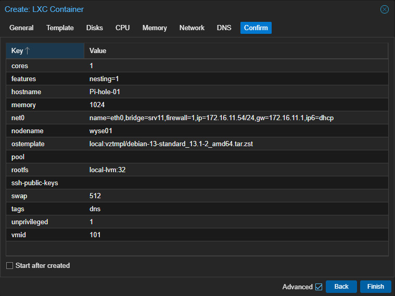Select the ssh-public-keys row

point(197,183)
